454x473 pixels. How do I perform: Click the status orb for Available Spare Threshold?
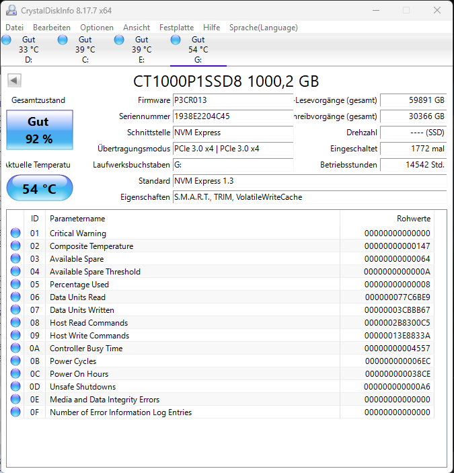pyautogui.click(x=15, y=271)
